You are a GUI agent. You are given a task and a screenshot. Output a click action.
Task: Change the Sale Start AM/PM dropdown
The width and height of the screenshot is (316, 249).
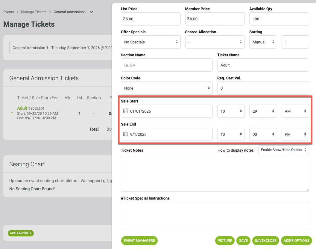point(295,111)
